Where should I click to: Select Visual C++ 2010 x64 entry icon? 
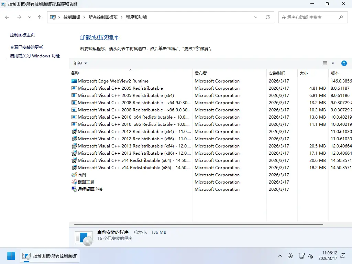click(74, 117)
